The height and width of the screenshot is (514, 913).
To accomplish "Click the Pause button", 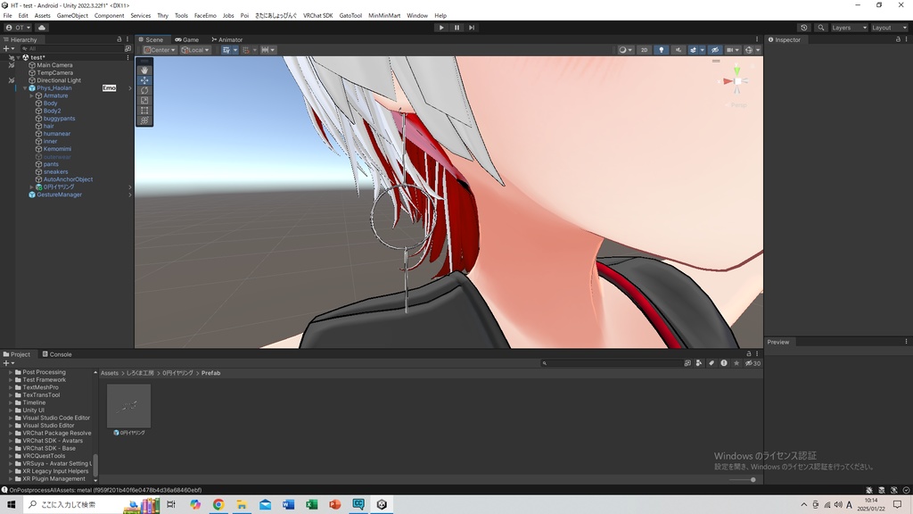I will (456, 28).
